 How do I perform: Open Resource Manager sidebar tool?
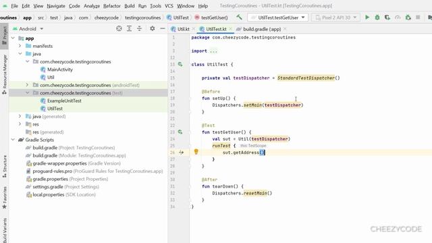pos(4,74)
